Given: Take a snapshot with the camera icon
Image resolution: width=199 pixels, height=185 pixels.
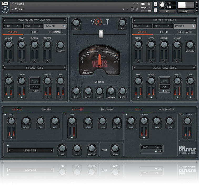Looking at the screenshot, I should (143, 4).
